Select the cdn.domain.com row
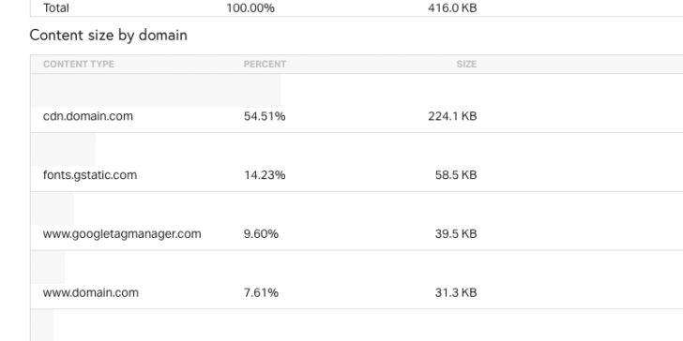683x341 pixels. pyautogui.click(x=357, y=103)
